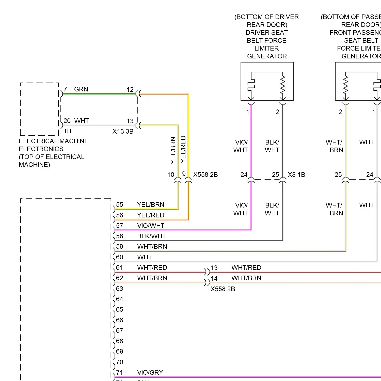381x381 pixels.
Task: Click pin number 66
Action: tap(119, 320)
